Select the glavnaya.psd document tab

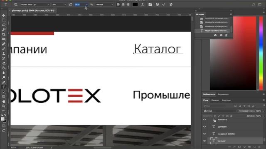(x=34, y=10)
